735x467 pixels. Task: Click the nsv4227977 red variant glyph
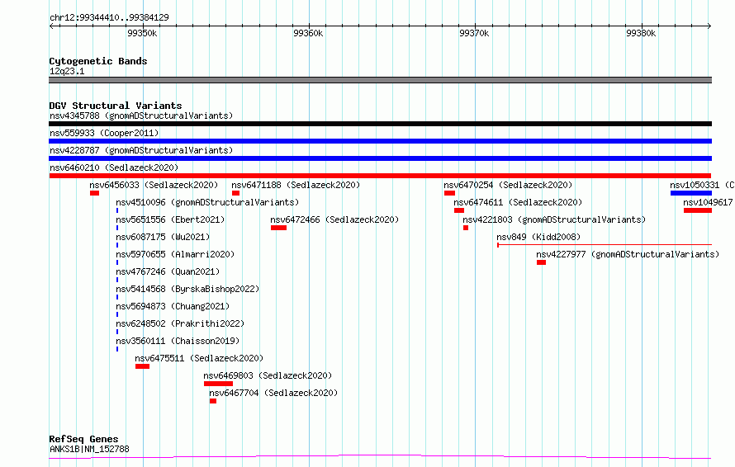pos(542,262)
